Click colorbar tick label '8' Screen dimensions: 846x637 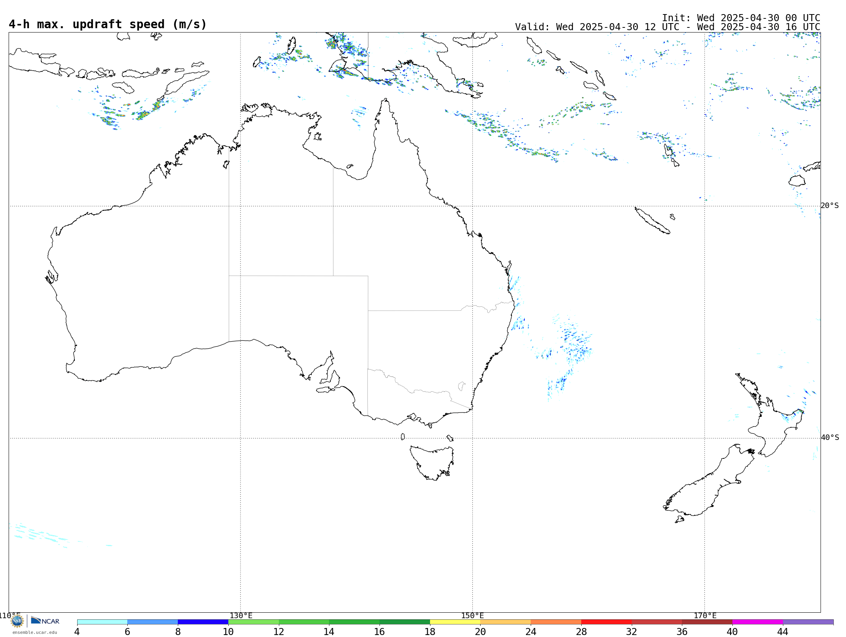(178, 632)
